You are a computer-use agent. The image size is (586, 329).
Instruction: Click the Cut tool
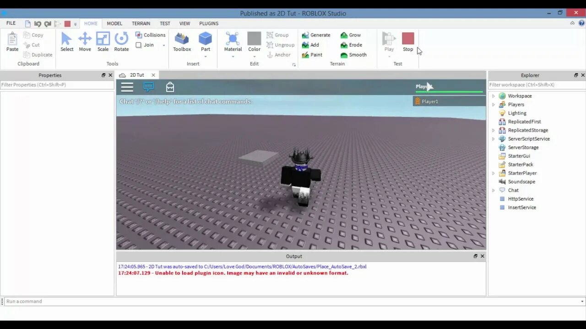(x=32, y=45)
